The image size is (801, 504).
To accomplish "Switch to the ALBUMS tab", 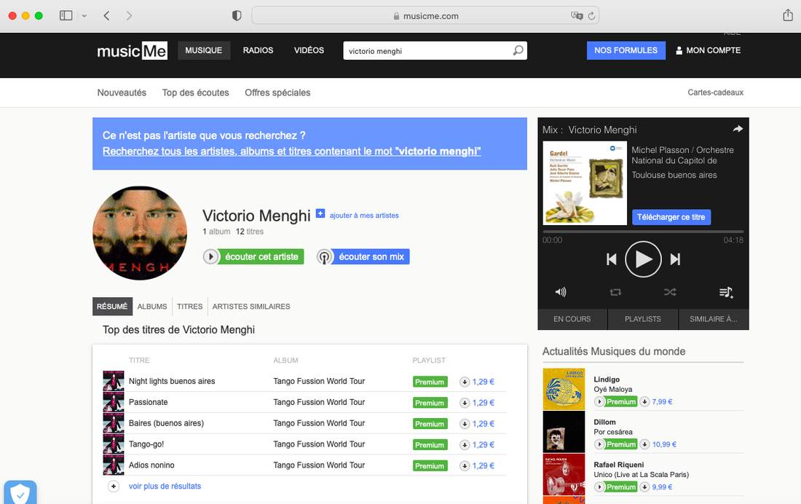I will tap(152, 307).
